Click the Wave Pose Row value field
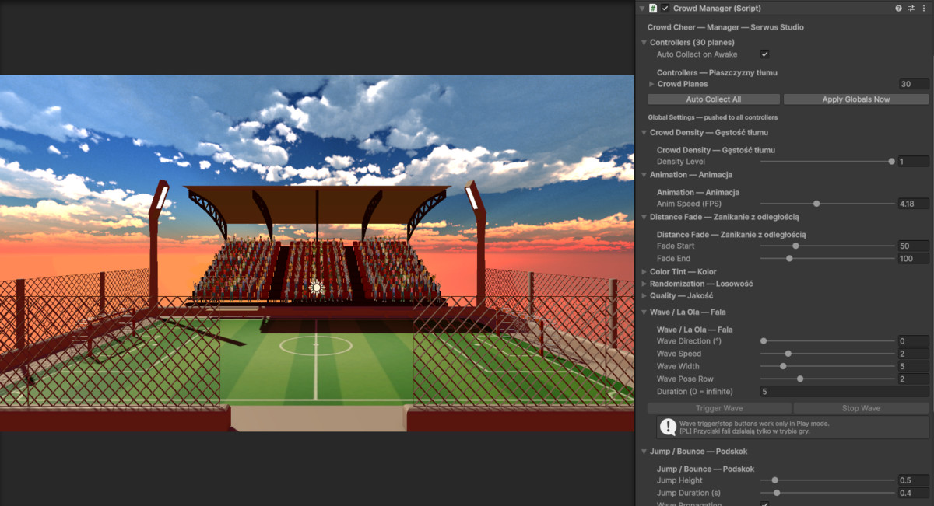 (x=914, y=379)
